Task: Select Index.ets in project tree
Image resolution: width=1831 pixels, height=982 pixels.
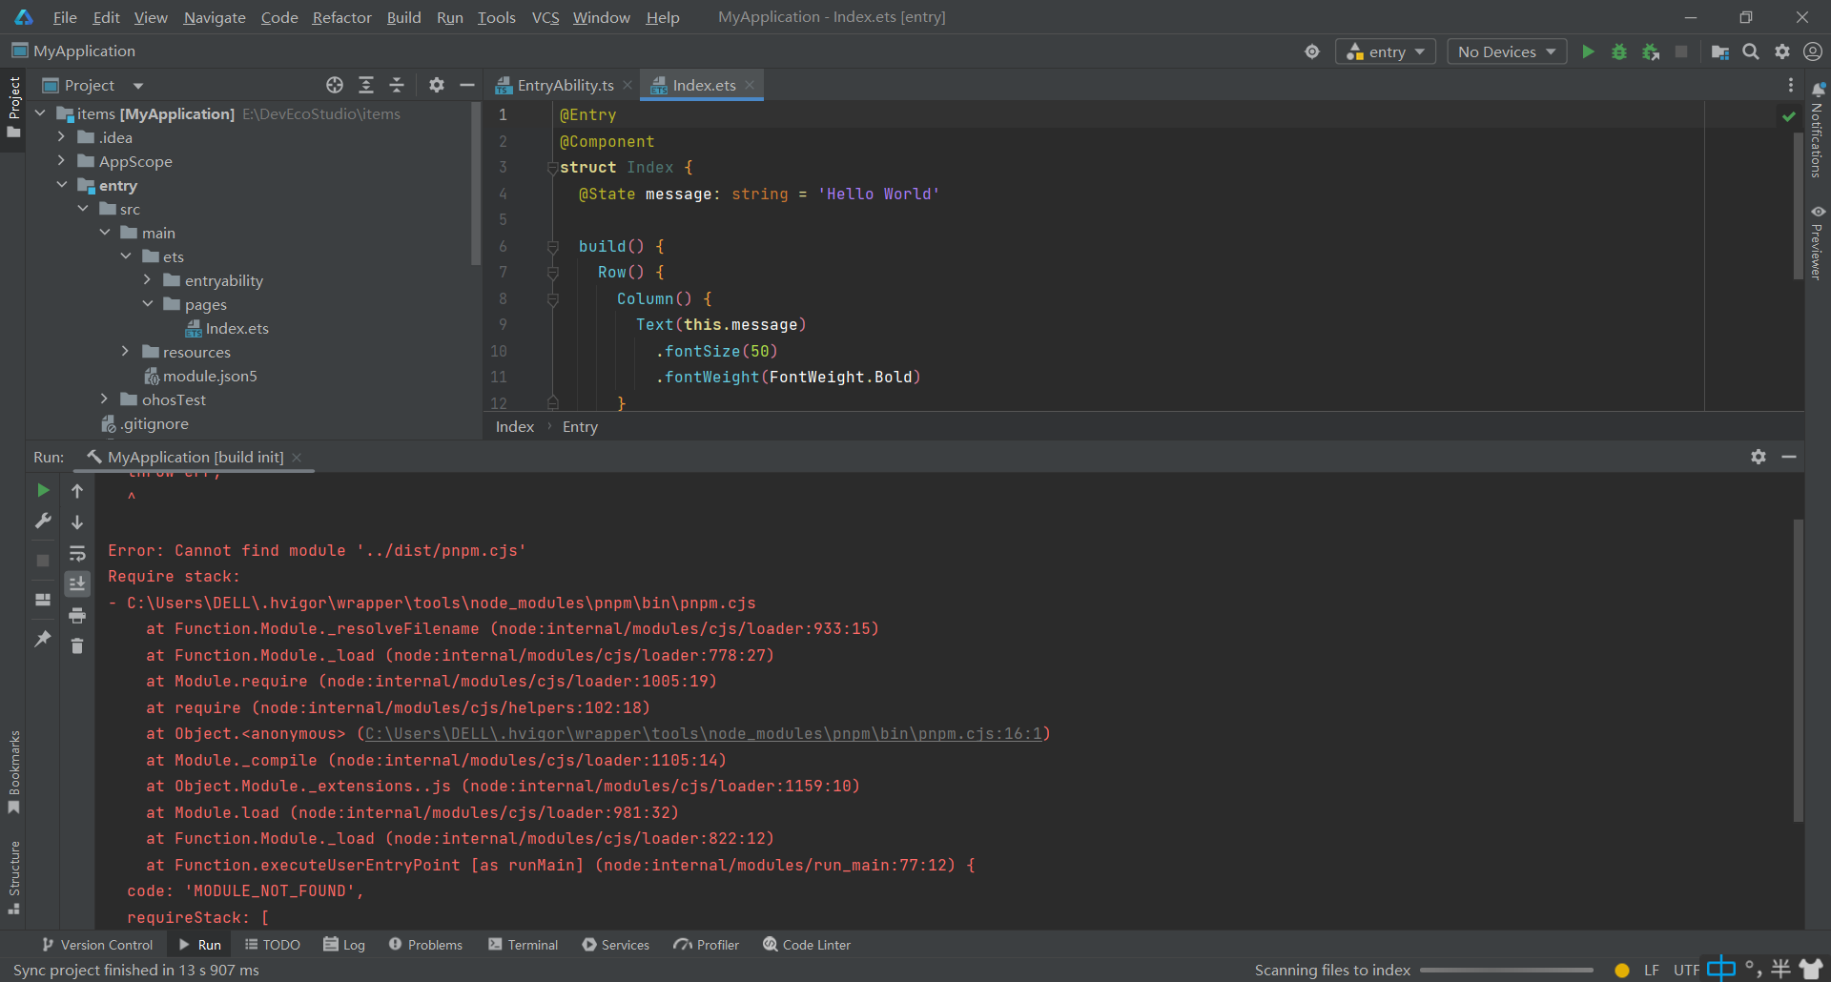Action: [237, 328]
